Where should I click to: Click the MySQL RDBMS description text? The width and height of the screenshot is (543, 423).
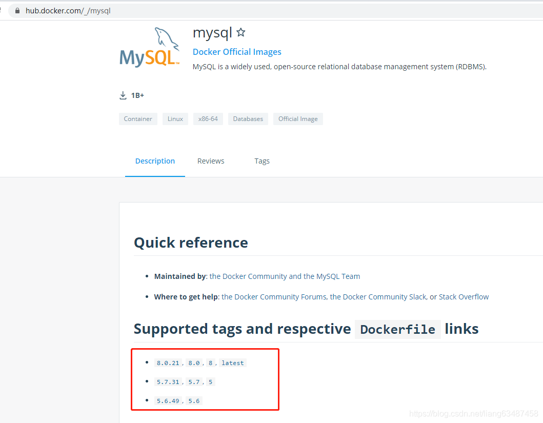[x=339, y=67]
